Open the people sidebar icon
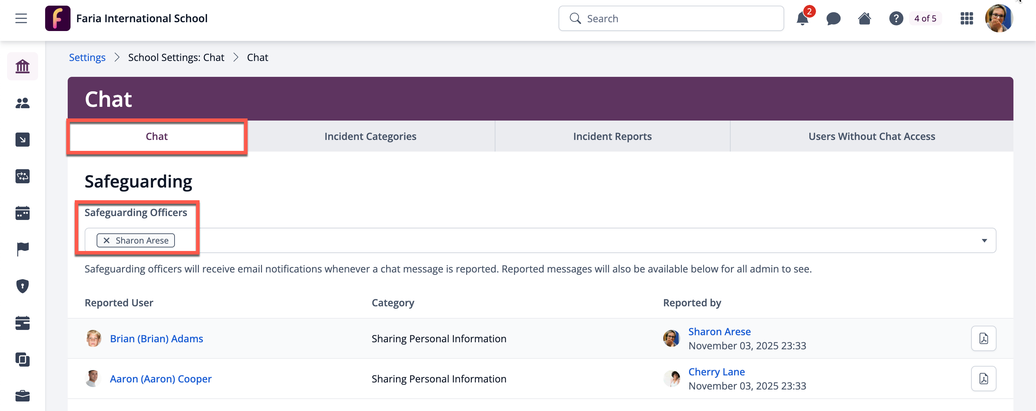Image resolution: width=1036 pixels, height=411 pixels. [23, 103]
